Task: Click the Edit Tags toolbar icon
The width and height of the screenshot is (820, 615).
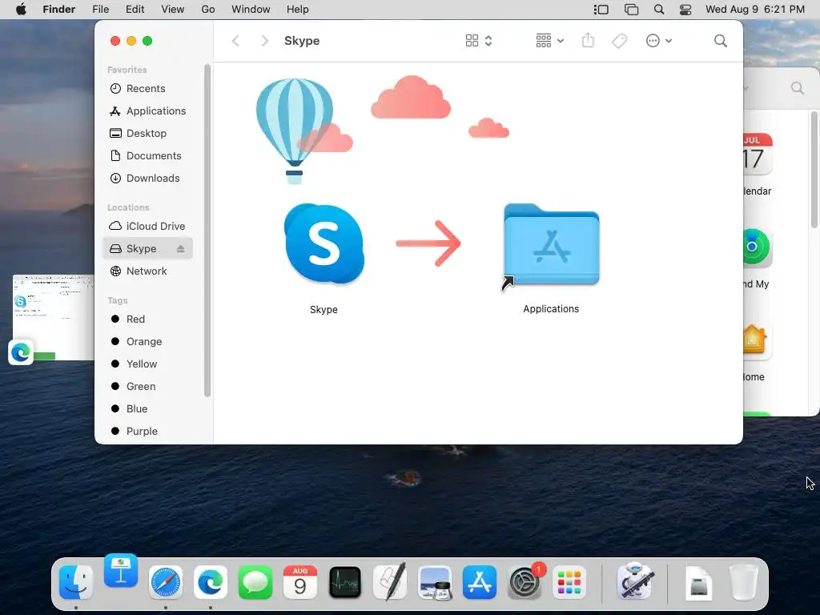Action: coord(619,41)
